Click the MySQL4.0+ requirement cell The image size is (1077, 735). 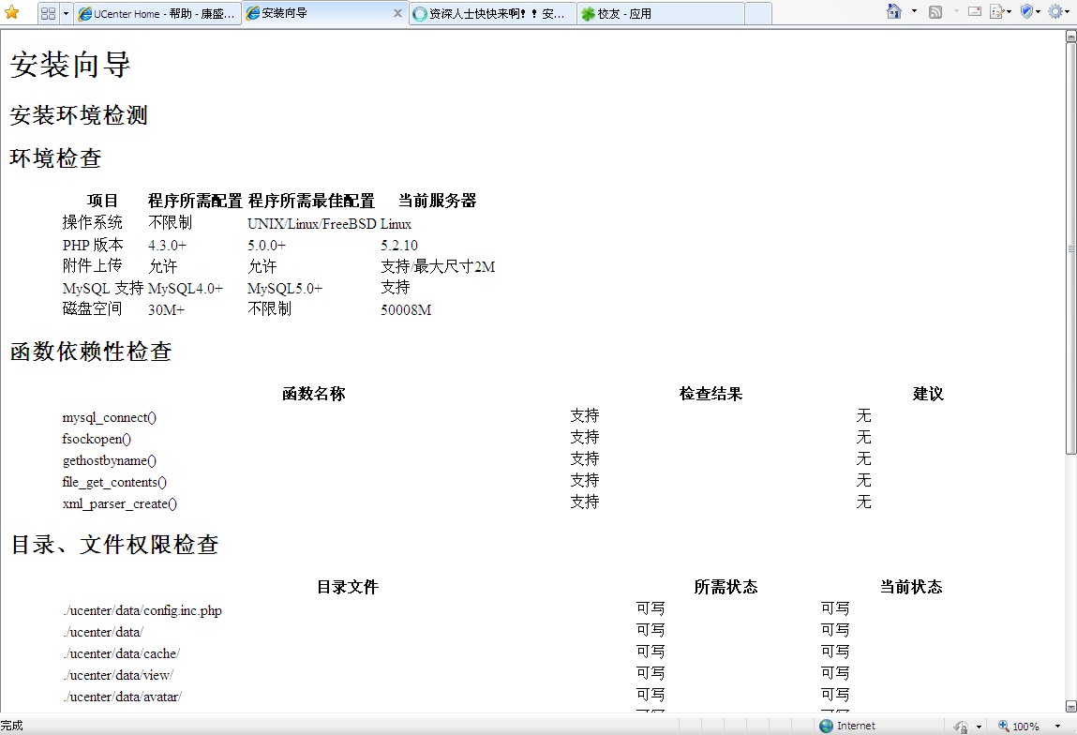(186, 289)
